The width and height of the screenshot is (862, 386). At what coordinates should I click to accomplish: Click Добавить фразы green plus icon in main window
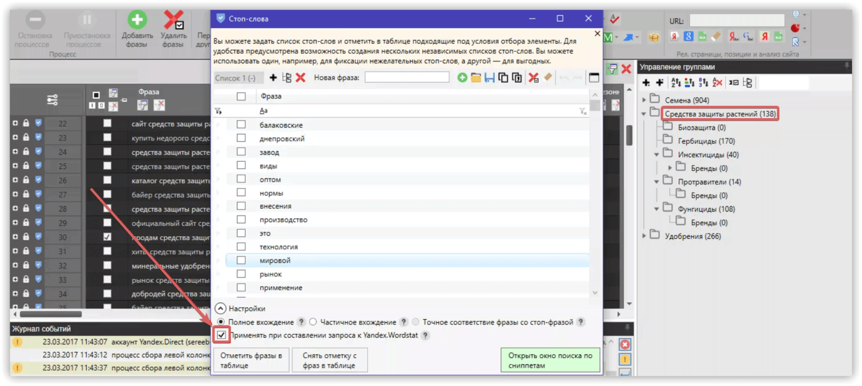[x=137, y=20]
